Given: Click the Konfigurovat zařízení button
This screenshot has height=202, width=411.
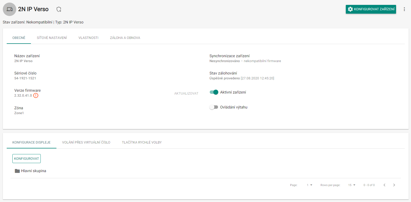Looking at the screenshot, I should [371, 9].
